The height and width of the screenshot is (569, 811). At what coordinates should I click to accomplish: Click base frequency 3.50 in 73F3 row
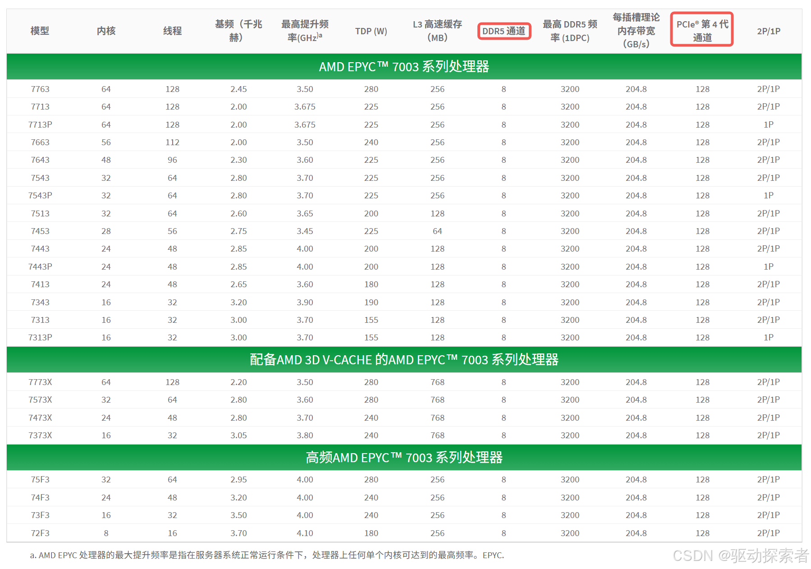click(238, 515)
